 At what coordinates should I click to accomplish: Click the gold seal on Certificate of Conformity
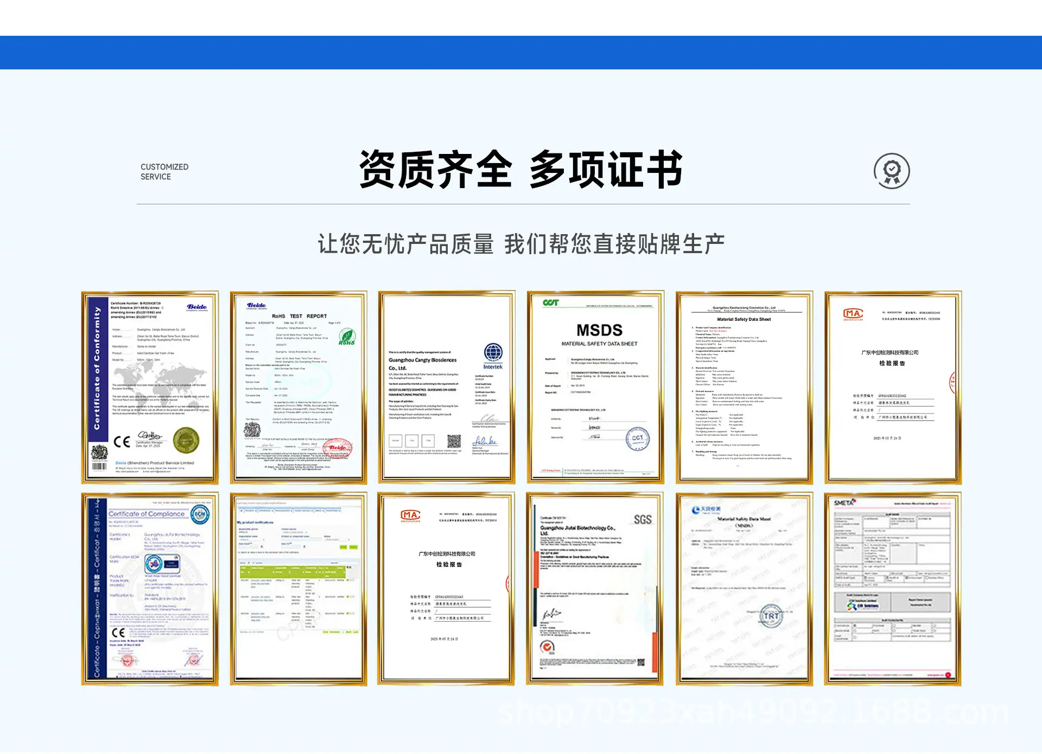[186, 440]
